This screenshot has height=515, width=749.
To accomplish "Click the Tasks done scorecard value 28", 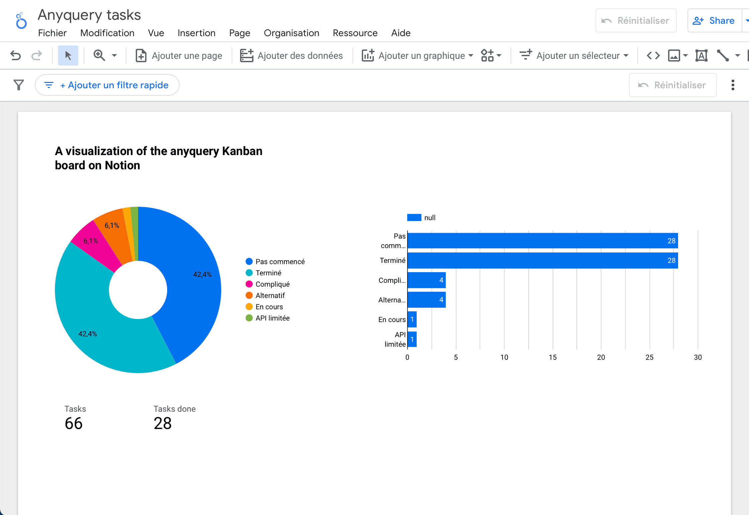I will pyautogui.click(x=163, y=423).
